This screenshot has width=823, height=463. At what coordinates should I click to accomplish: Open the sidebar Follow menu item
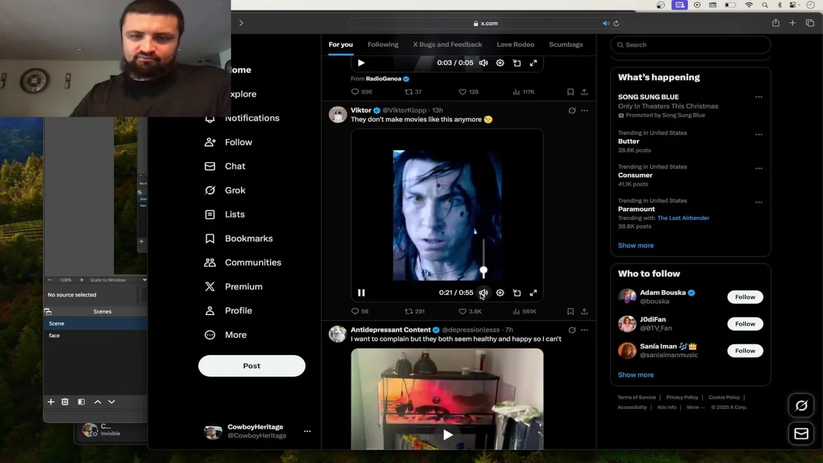click(228, 142)
